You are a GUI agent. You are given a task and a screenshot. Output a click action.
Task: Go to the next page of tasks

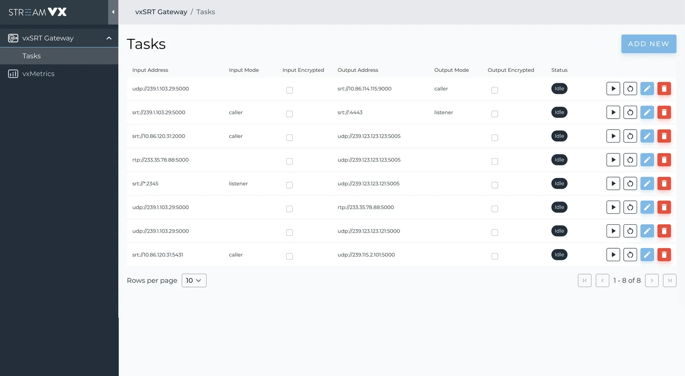tap(652, 281)
